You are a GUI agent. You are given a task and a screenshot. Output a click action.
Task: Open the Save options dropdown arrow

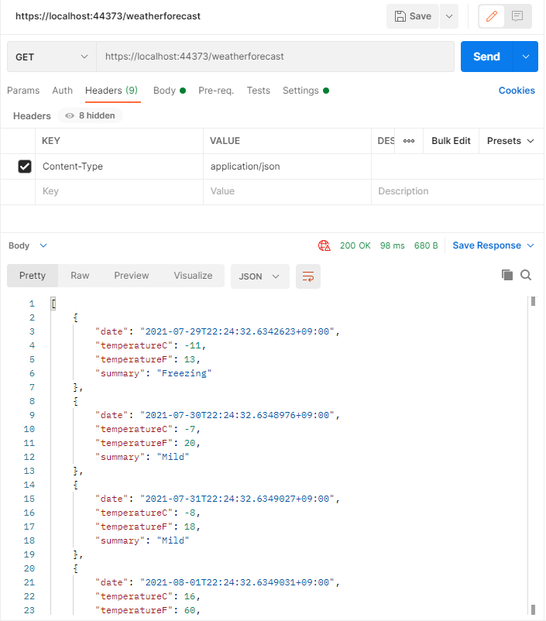coord(449,16)
